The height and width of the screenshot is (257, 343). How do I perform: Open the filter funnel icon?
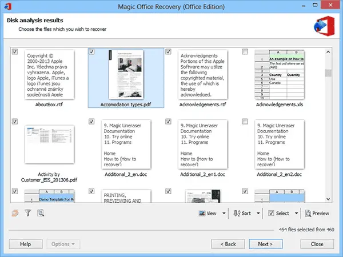pyautogui.click(x=28, y=213)
